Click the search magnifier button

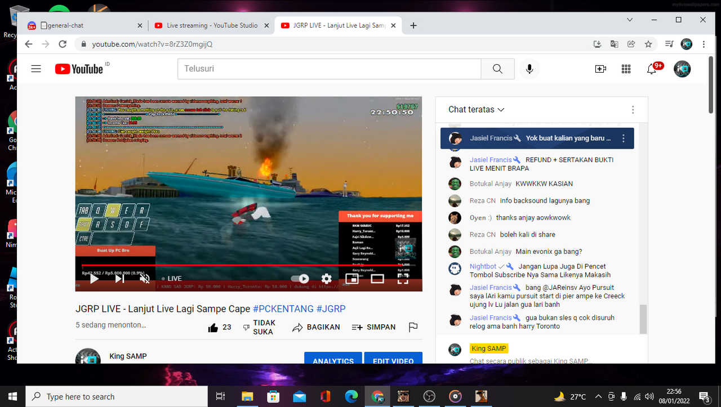tap(497, 69)
